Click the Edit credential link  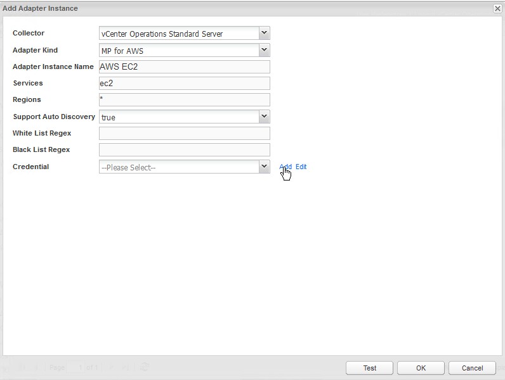[301, 167]
